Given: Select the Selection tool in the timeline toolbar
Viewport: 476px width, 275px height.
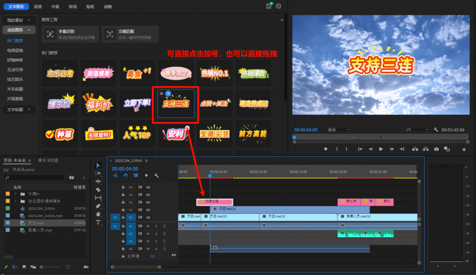Looking at the screenshot, I should [x=98, y=165].
